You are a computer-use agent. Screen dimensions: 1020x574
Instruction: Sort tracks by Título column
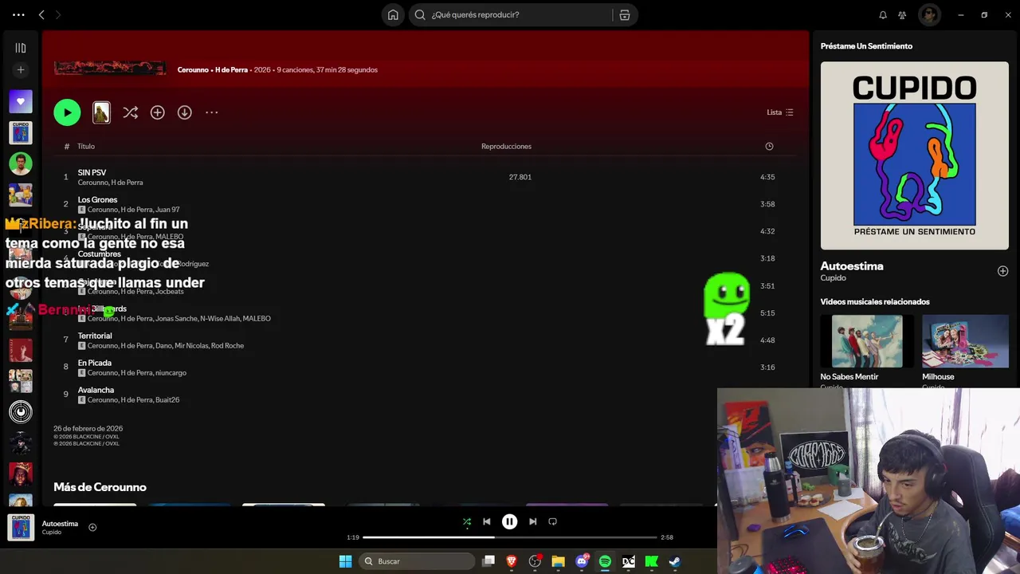point(86,146)
